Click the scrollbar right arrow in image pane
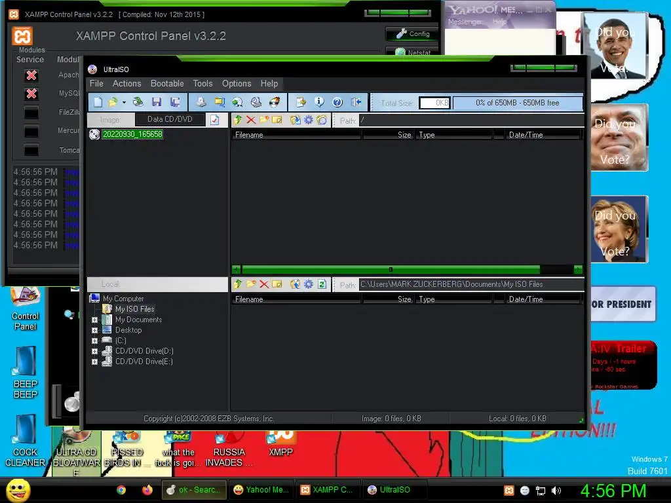671x503 pixels. click(x=578, y=269)
